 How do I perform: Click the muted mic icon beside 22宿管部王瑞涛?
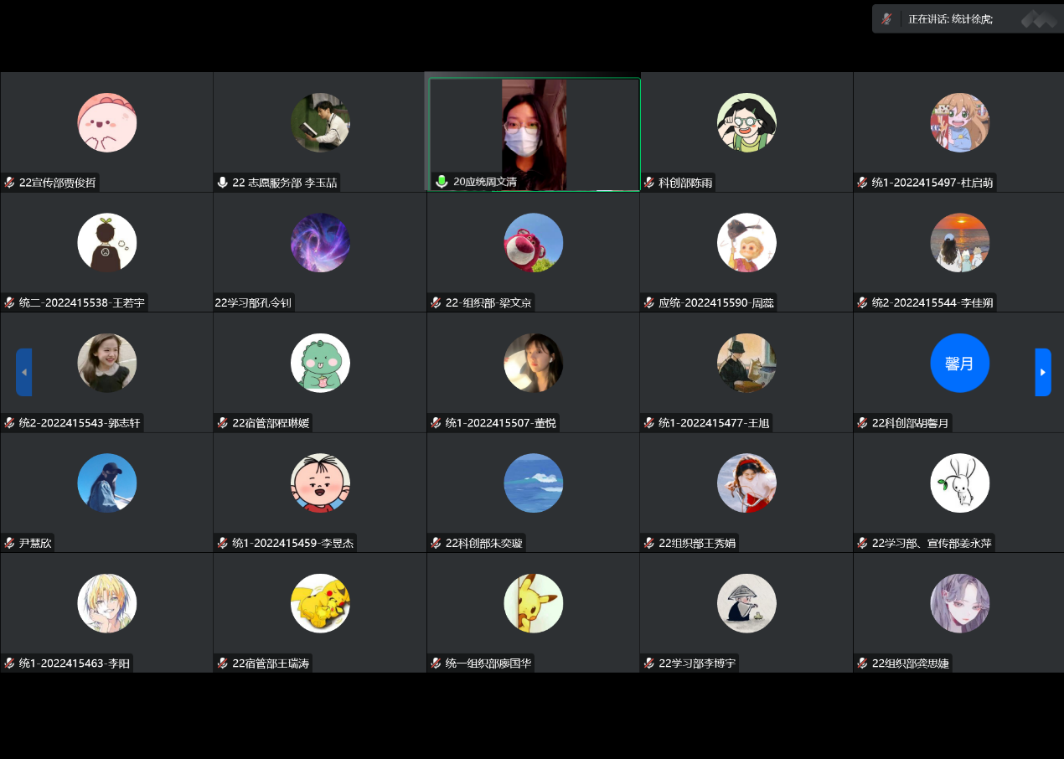click(222, 663)
